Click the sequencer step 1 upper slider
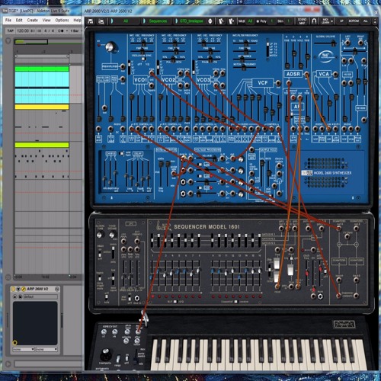The height and width of the screenshot is (381, 381). coord(152,239)
